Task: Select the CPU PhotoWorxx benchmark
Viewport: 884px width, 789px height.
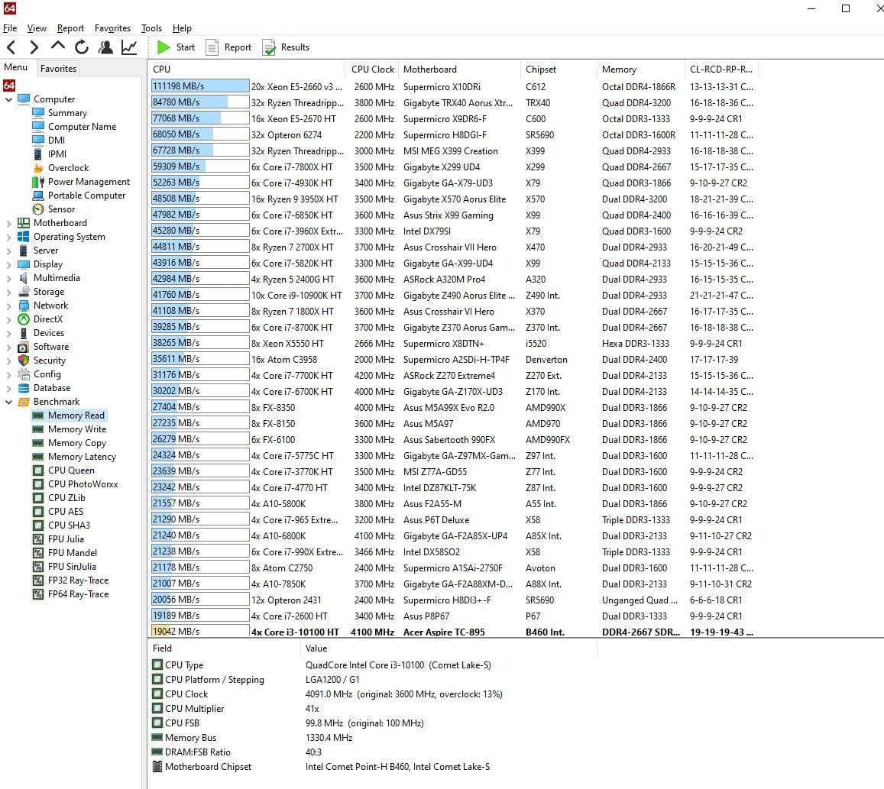Action: (x=83, y=484)
